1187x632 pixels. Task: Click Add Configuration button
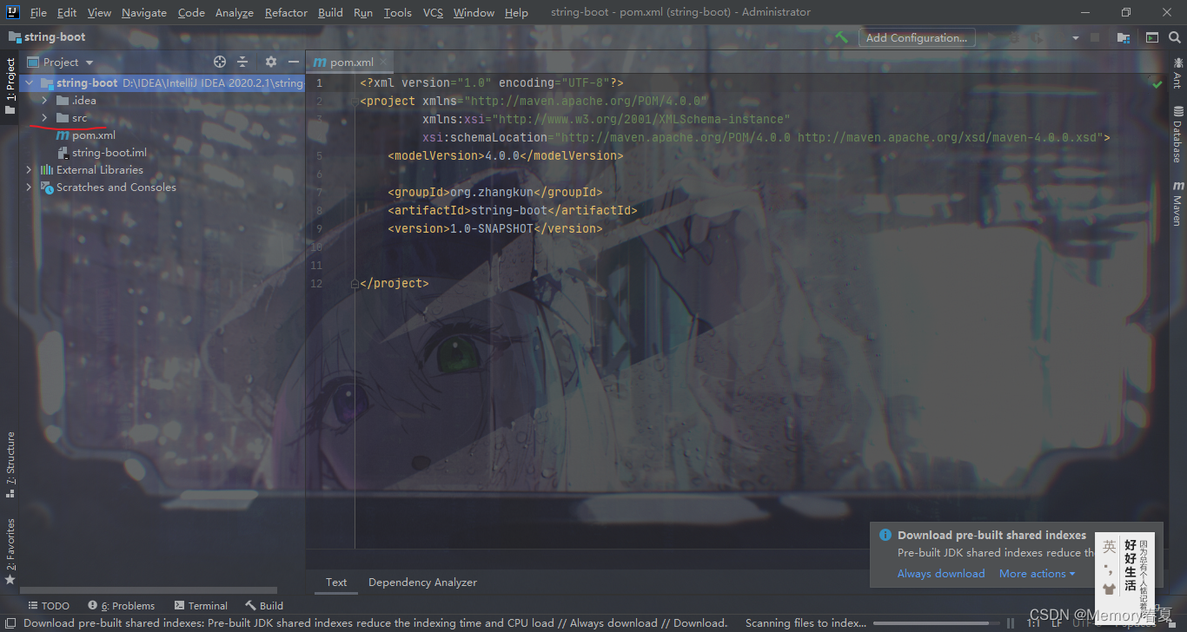(917, 37)
